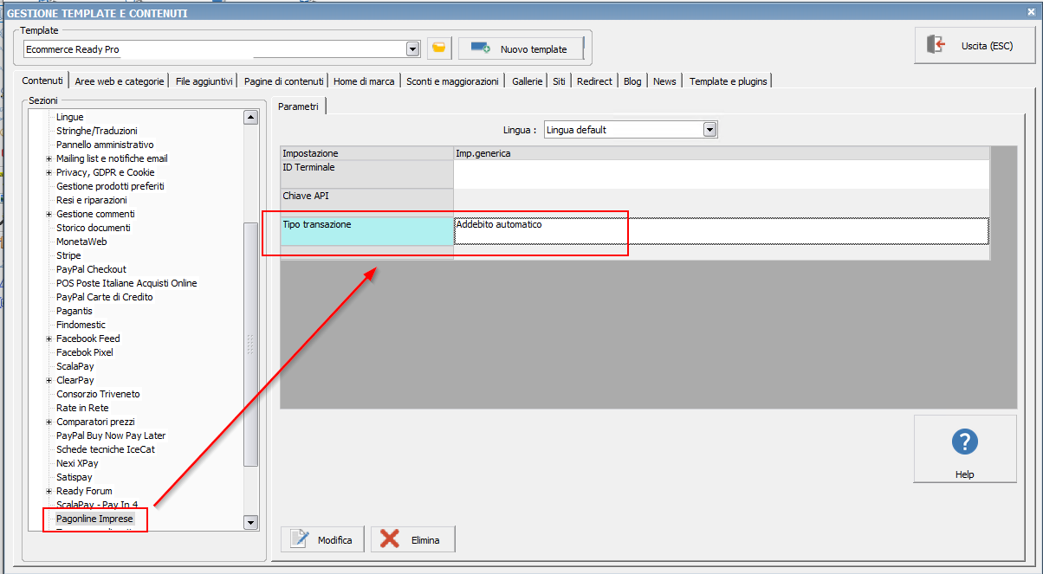Select Rate in Rete item
The height and width of the screenshot is (574, 1043).
83,408
